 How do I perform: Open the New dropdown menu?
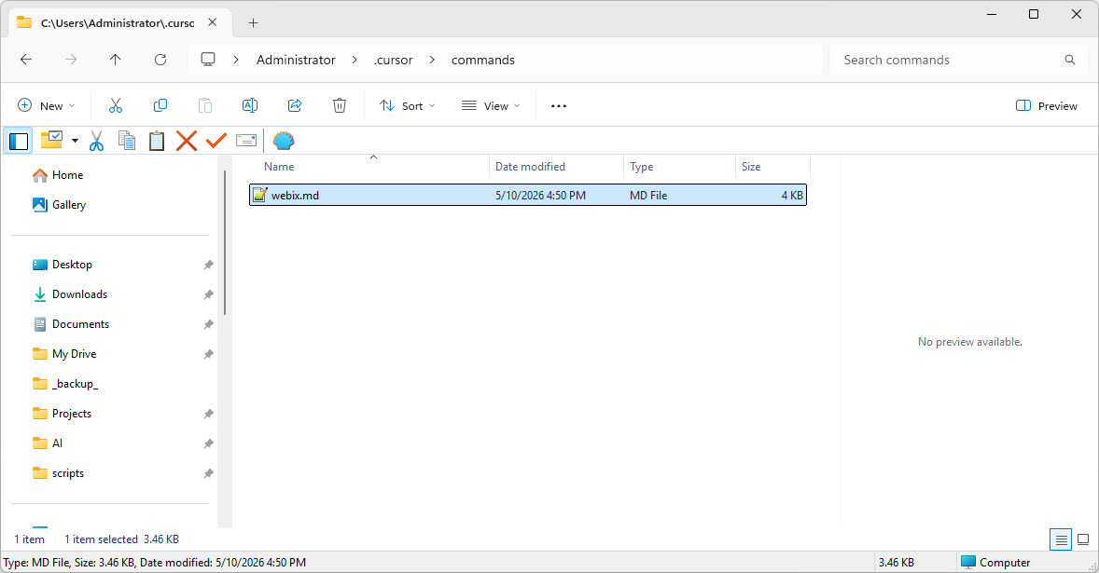47,105
